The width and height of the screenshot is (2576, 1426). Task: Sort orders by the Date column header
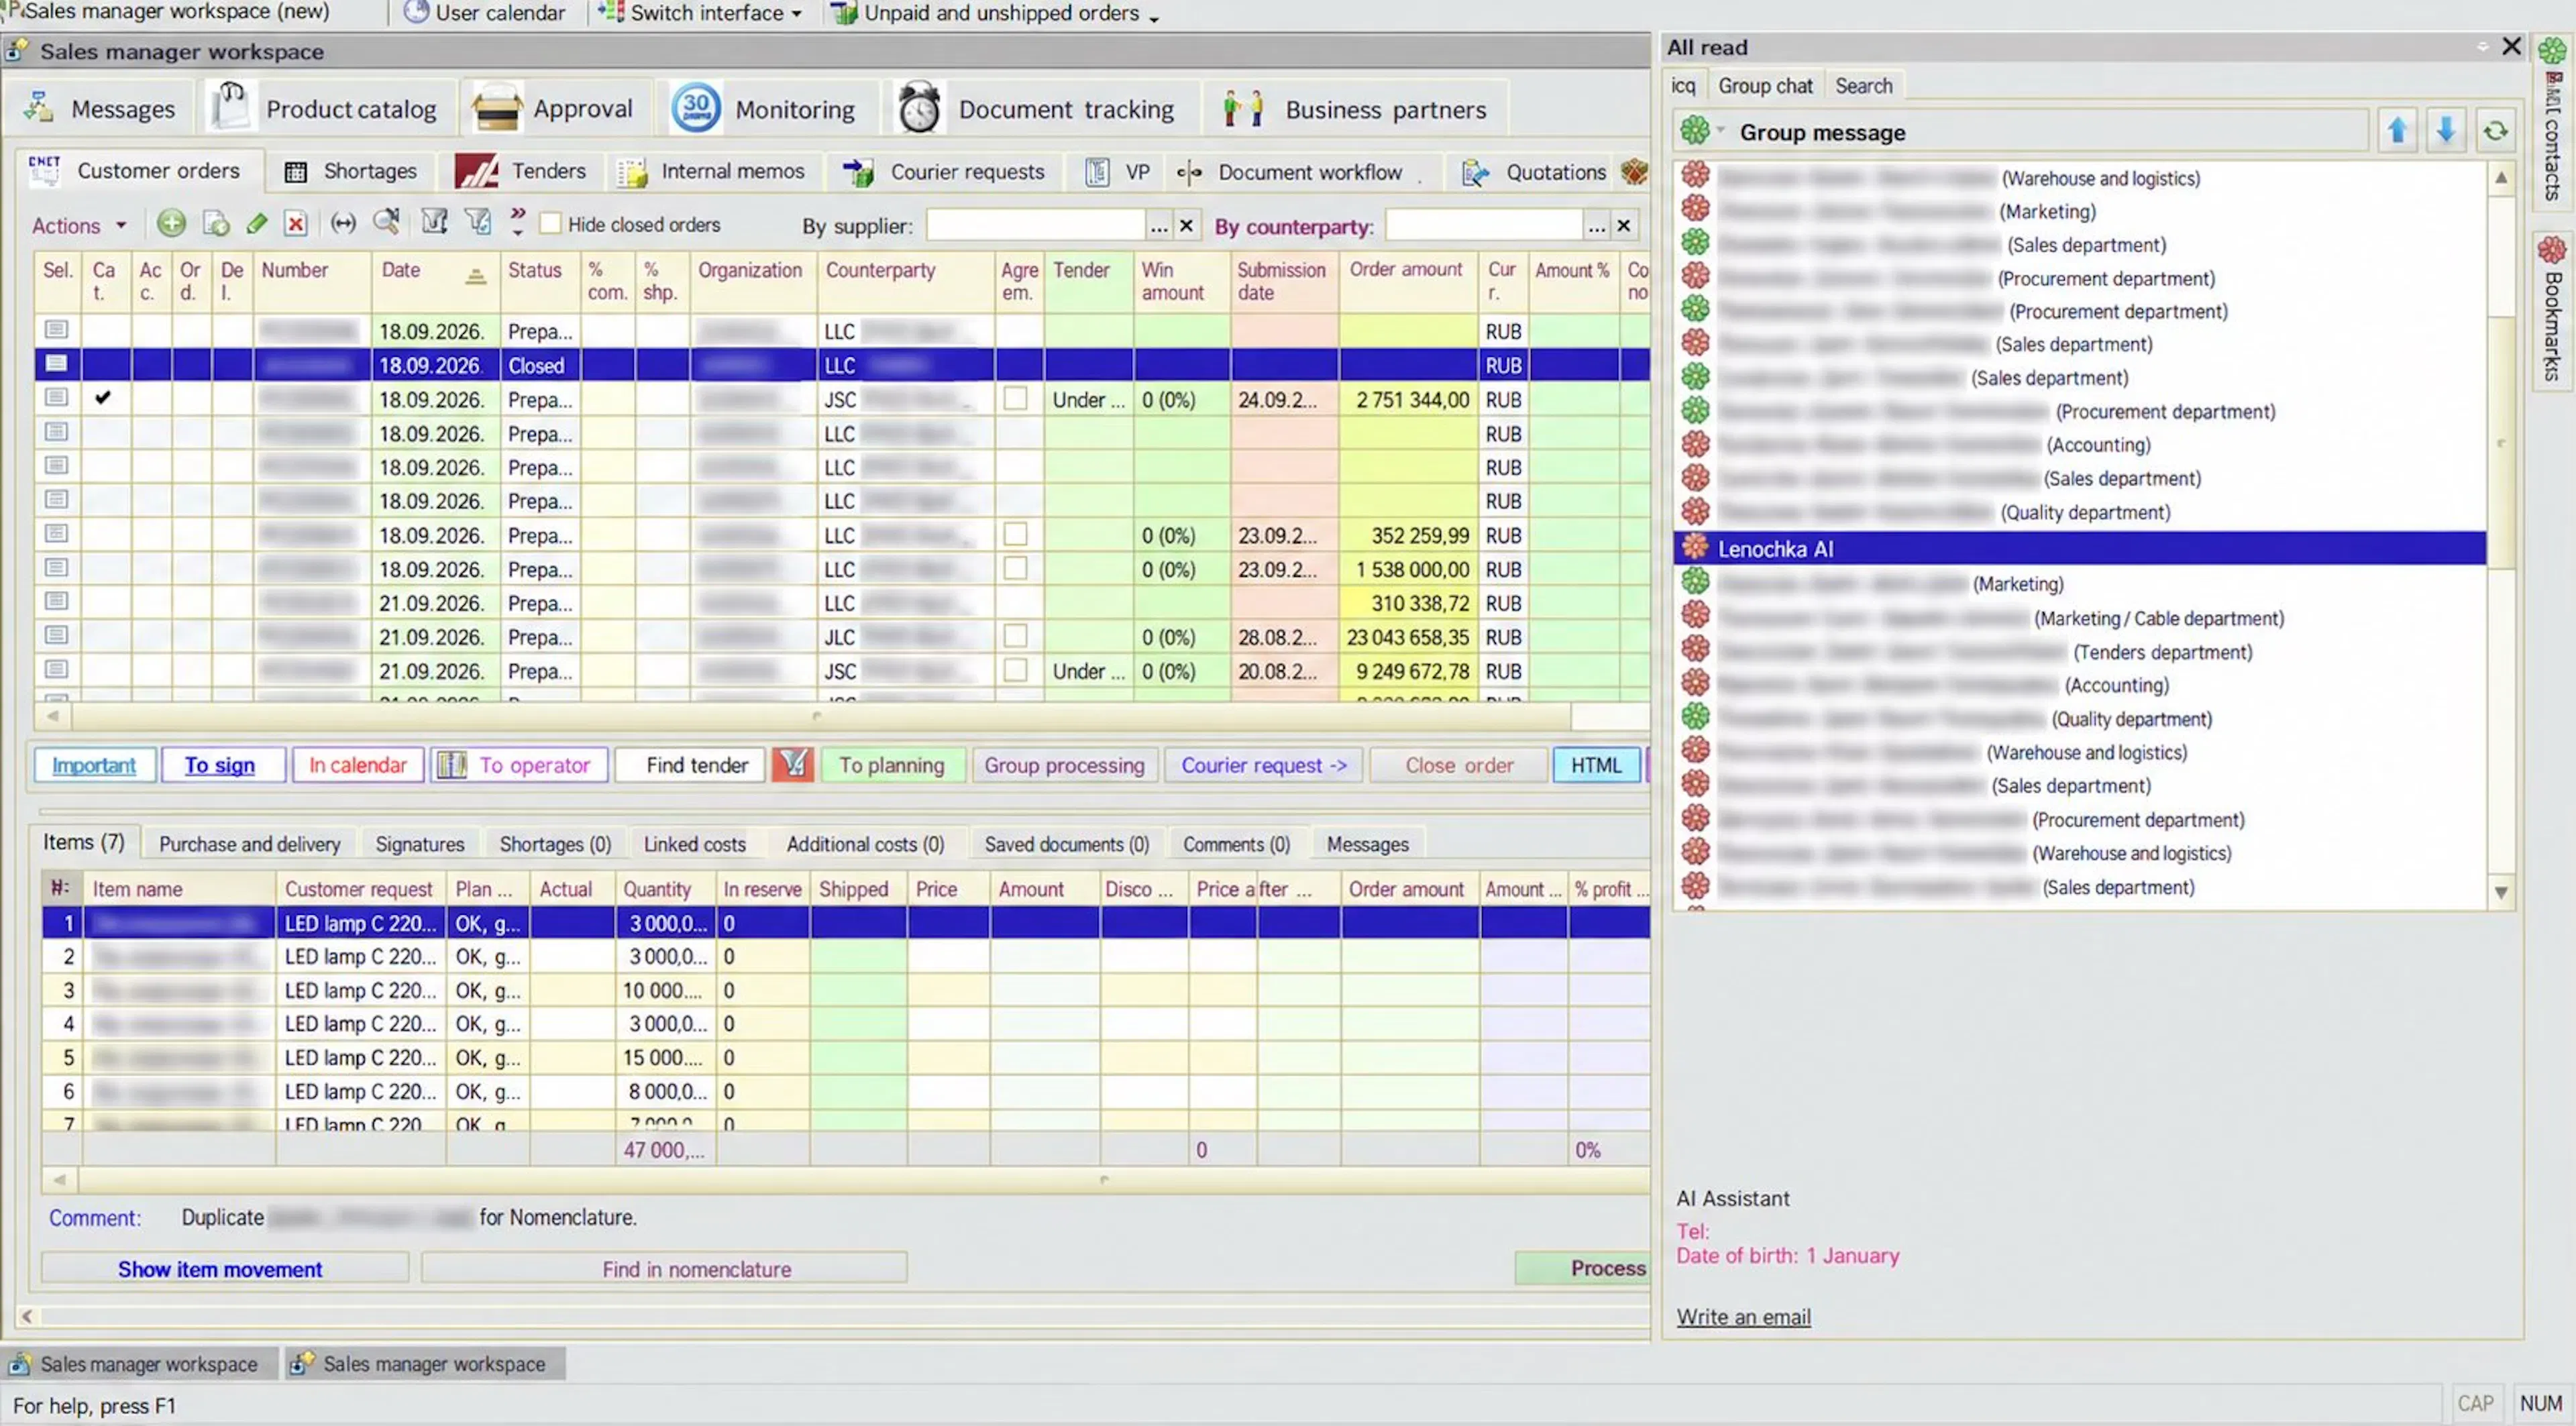tap(435, 282)
